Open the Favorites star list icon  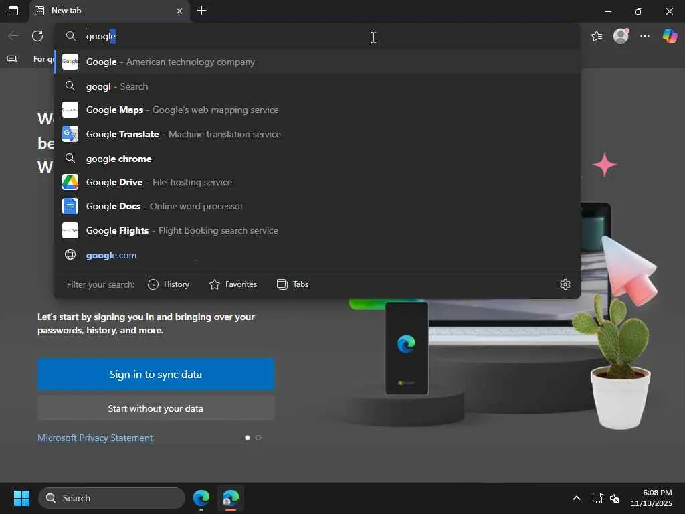597,36
